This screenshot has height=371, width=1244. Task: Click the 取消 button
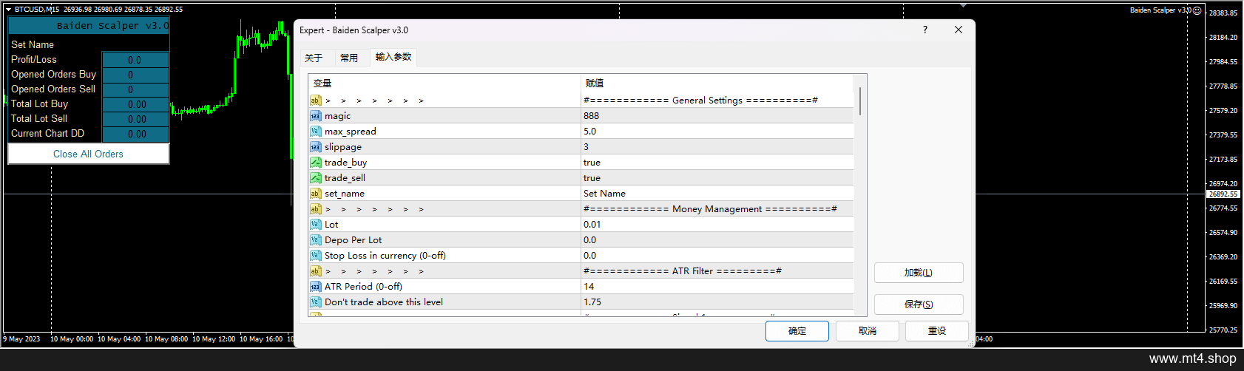(x=868, y=331)
